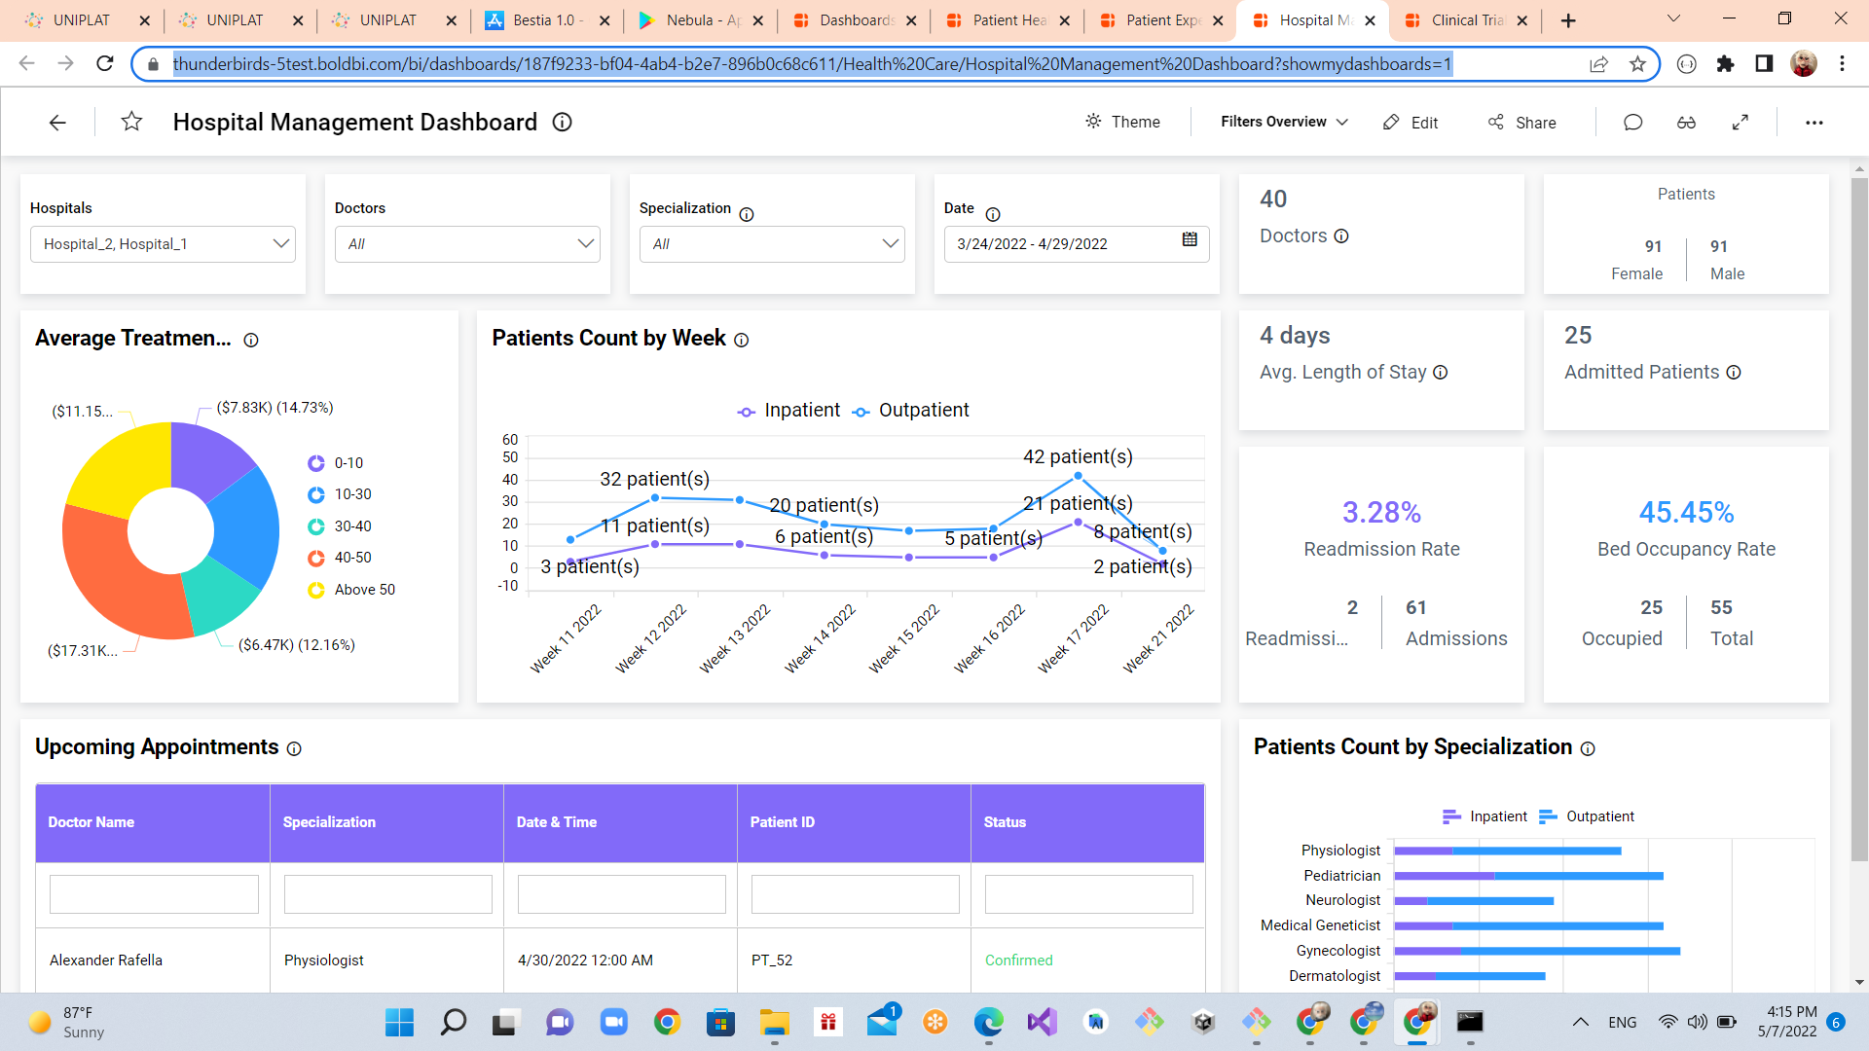Click the Doctor Name search input field
Screen dimensions: 1869x1051
pos(153,893)
